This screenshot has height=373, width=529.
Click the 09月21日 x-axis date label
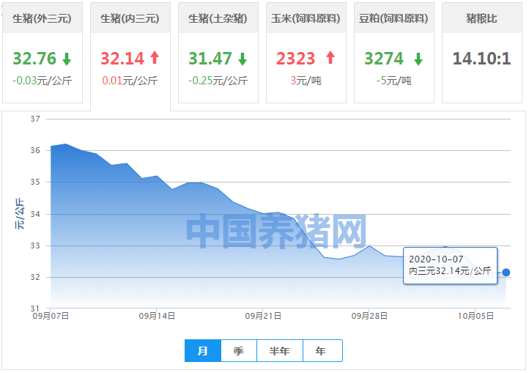(264, 316)
